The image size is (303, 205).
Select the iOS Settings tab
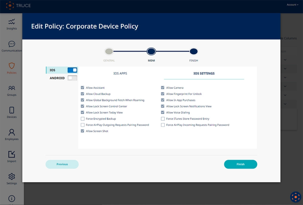click(204, 74)
